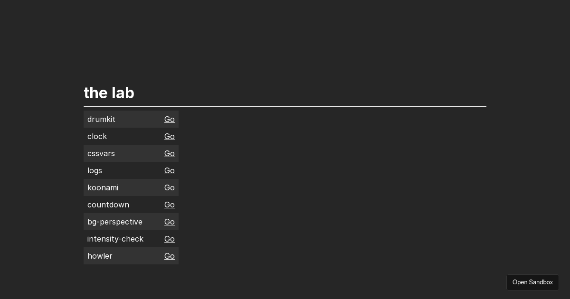Click Go beside bg-perspective
Image resolution: width=570 pixels, height=299 pixels.
[x=170, y=222]
